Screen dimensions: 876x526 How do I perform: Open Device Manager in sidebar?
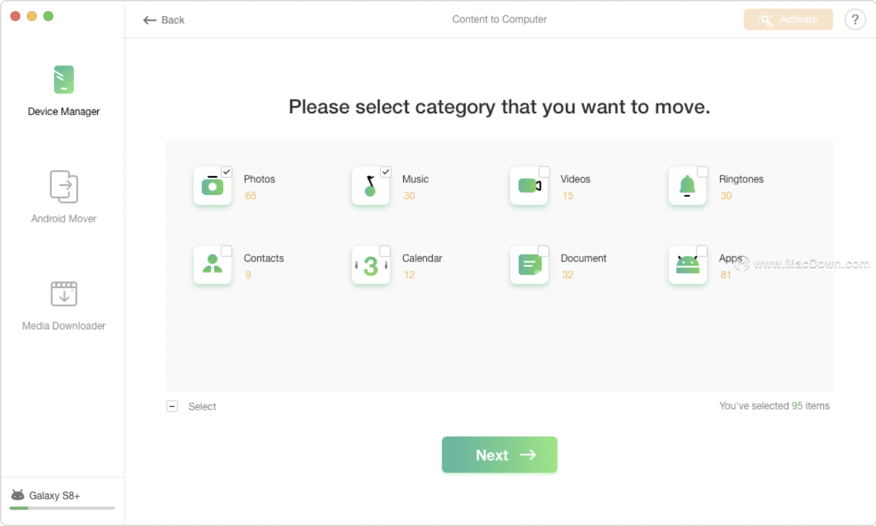click(x=64, y=91)
